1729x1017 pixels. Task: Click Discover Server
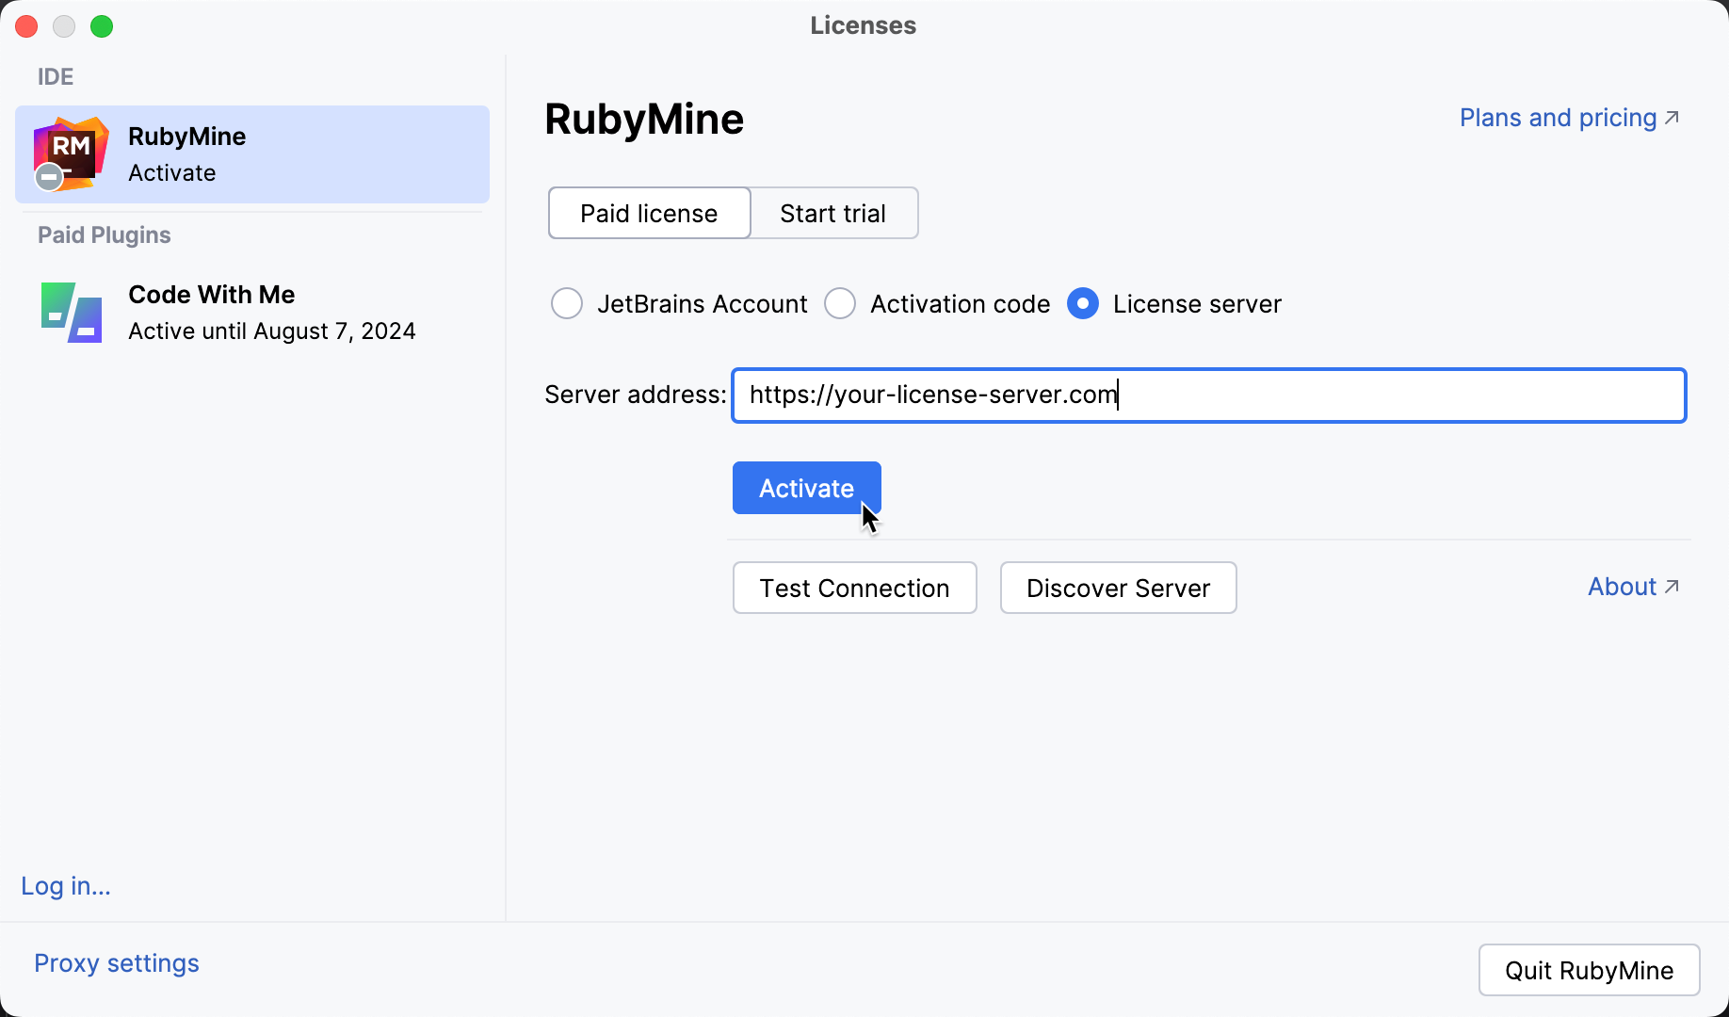[1117, 588]
